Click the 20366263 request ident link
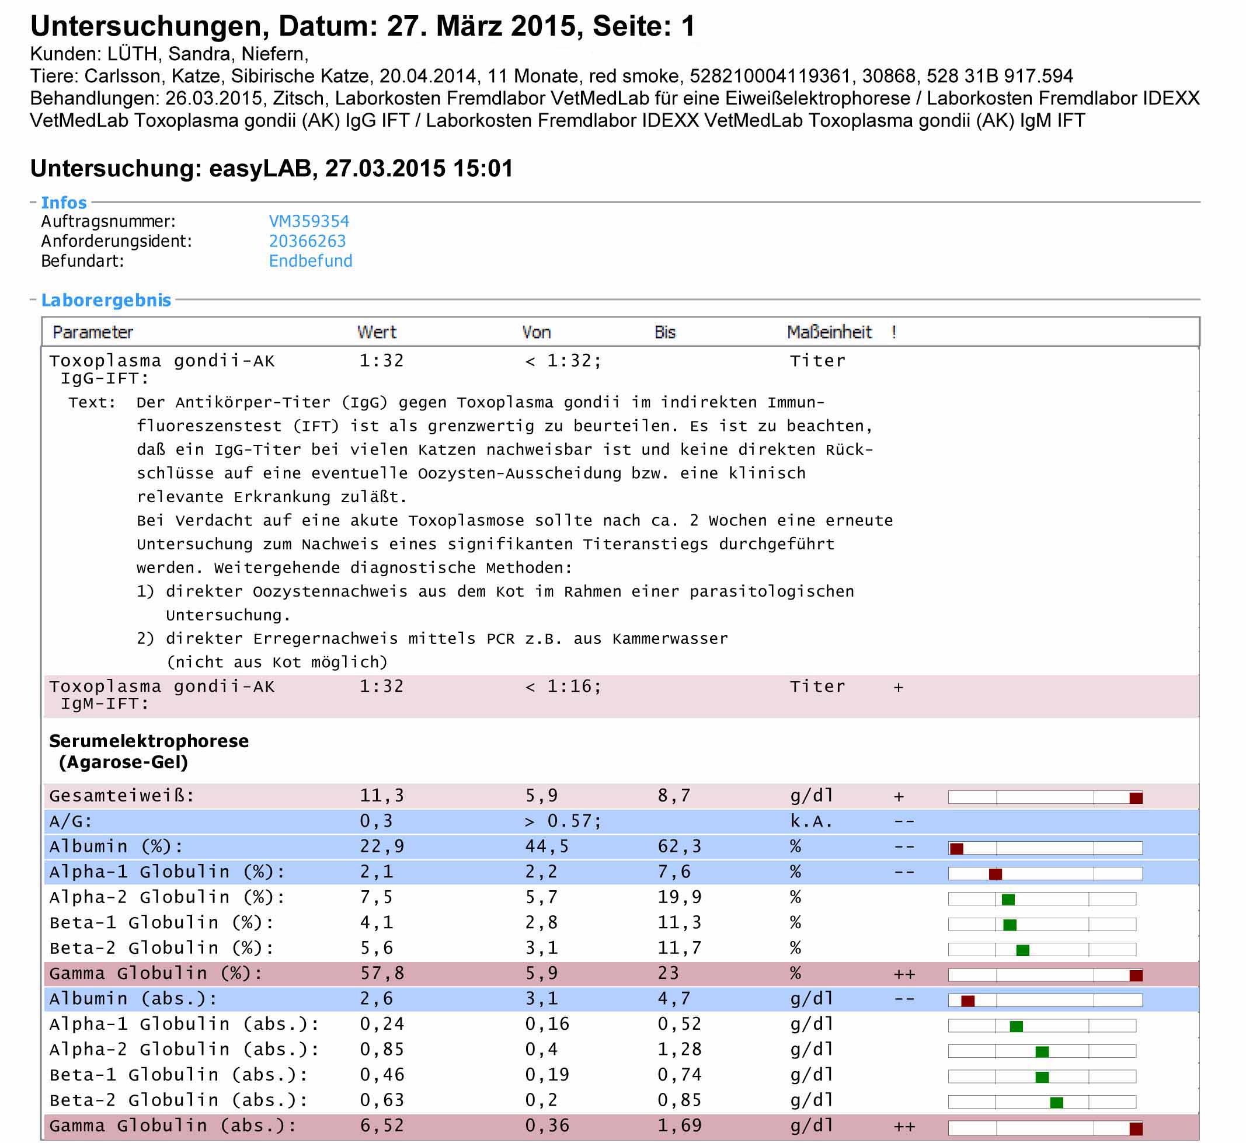This screenshot has width=1246, height=1143. point(307,241)
